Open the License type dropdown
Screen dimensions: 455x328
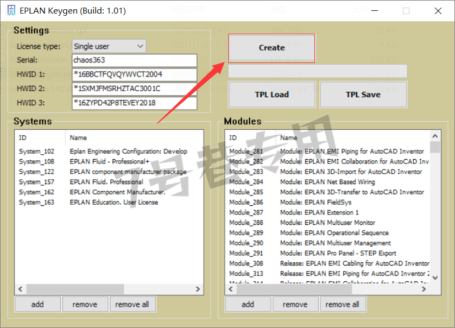109,46
